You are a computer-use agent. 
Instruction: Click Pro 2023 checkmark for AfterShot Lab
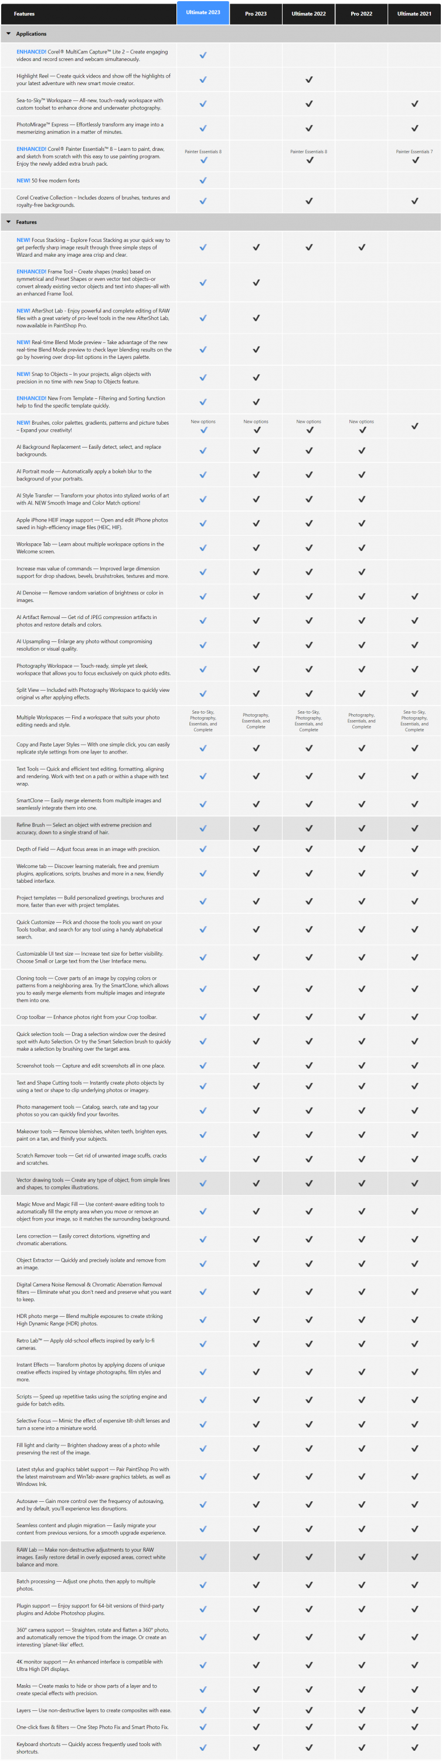tap(256, 318)
